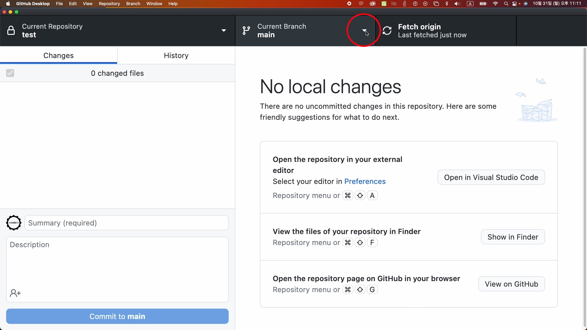587x330 pixels.
Task: Expand the Current Branch dropdown arrow
Action: point(364,31)
